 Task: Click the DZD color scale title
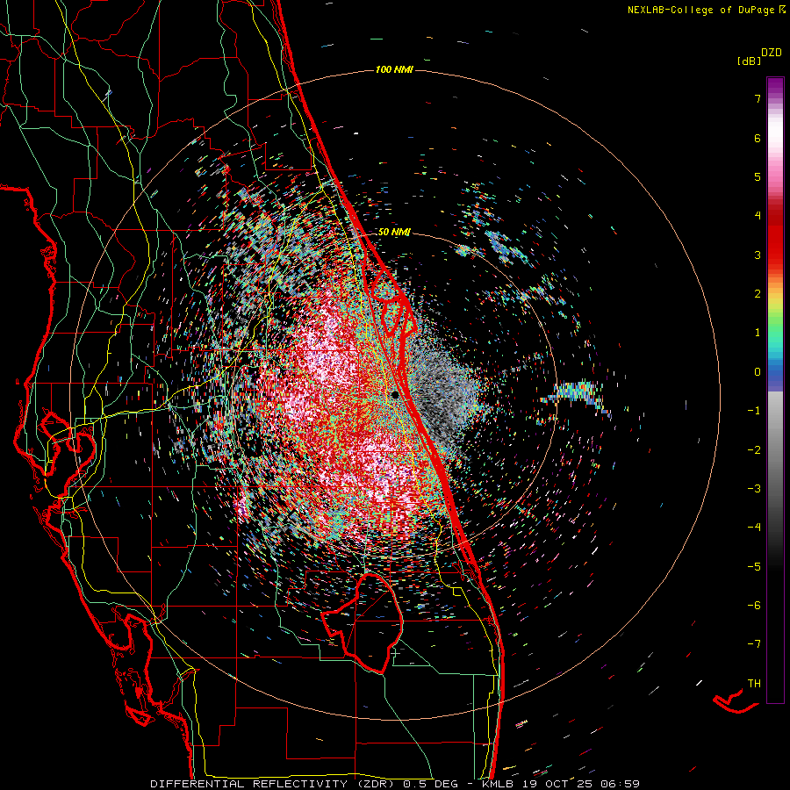click(772, 53)
